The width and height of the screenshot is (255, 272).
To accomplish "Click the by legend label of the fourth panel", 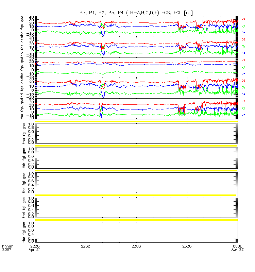I will pos(243,87).
